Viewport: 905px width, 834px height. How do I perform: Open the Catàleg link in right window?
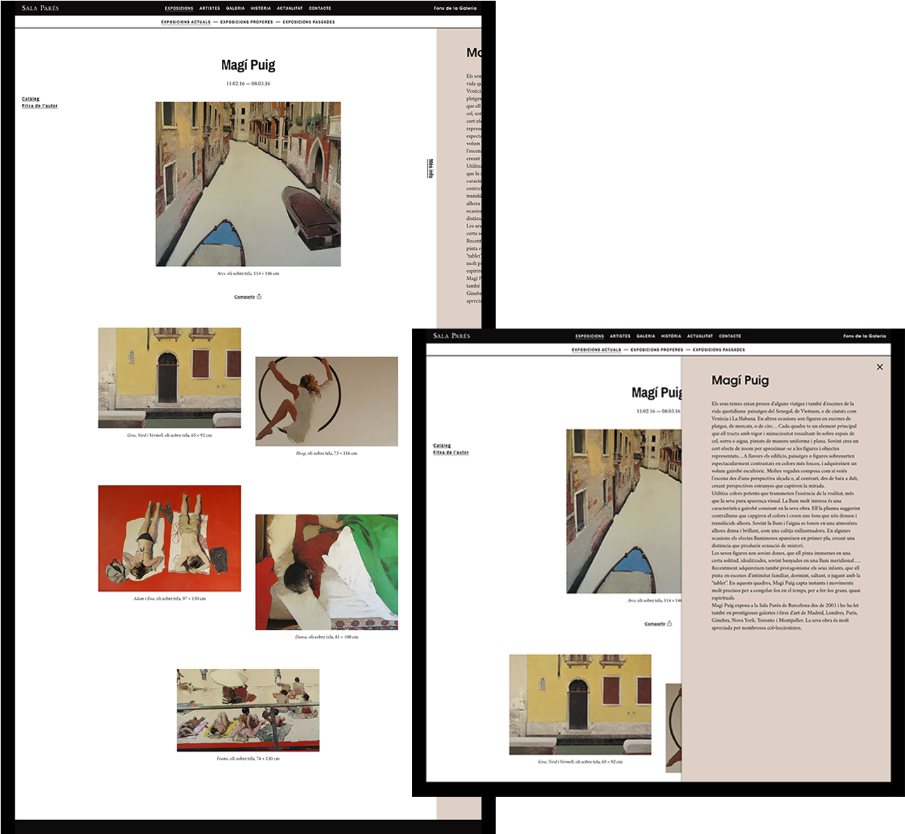click(x=442, y=446)
